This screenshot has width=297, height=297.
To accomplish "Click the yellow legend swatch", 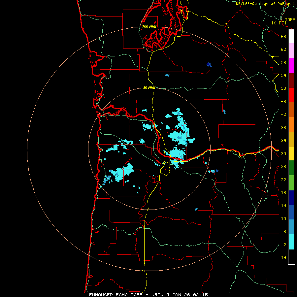I will tap(291, 154).
